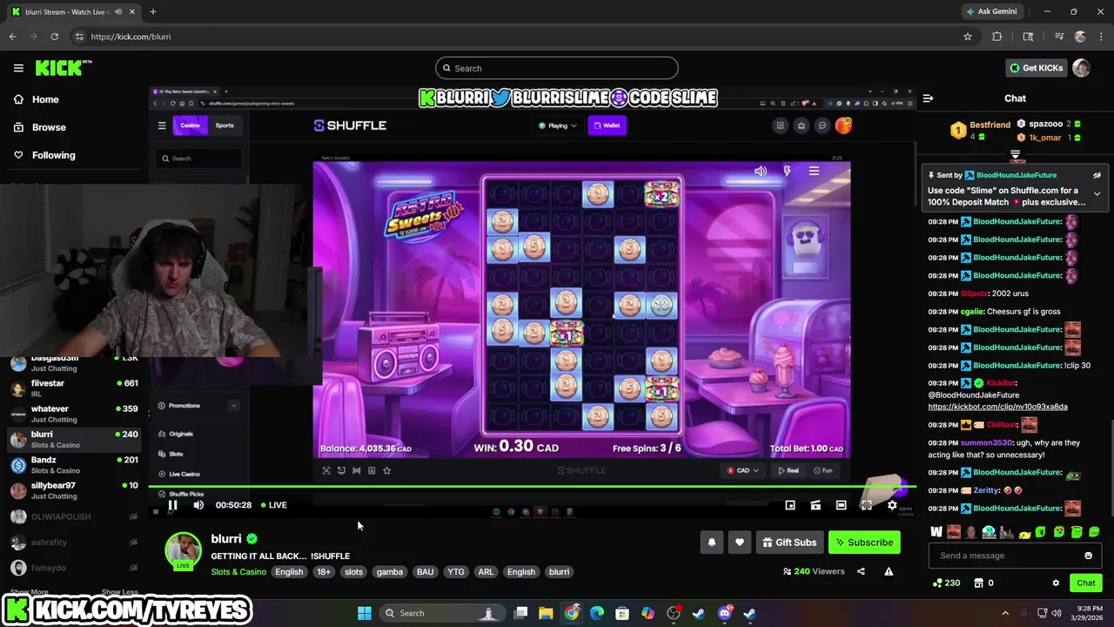Open Chrome extensions puzzle icon

point(997,37)
